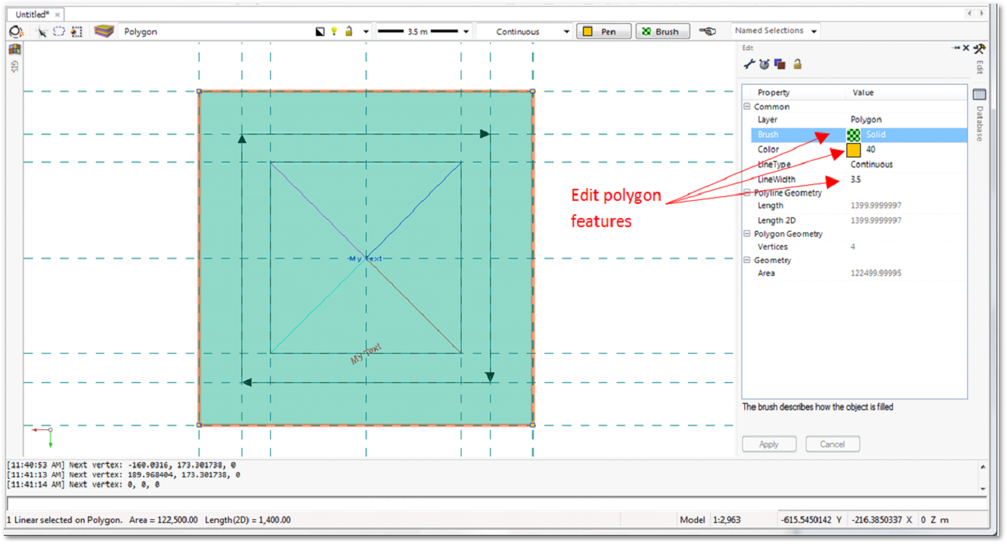1007x544 pixels.
Task: Switch to the Untitled* document tab
Action: (33, 14)
